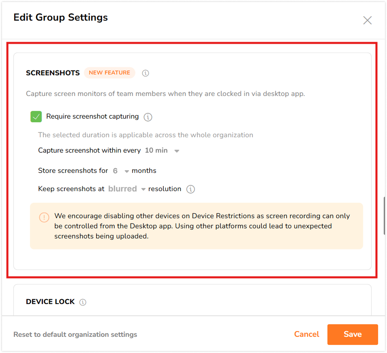The width and height of the screenshot is (387, 353).
Task: Click the DEVICE LOCK section heading
Action: coord(50,302)
